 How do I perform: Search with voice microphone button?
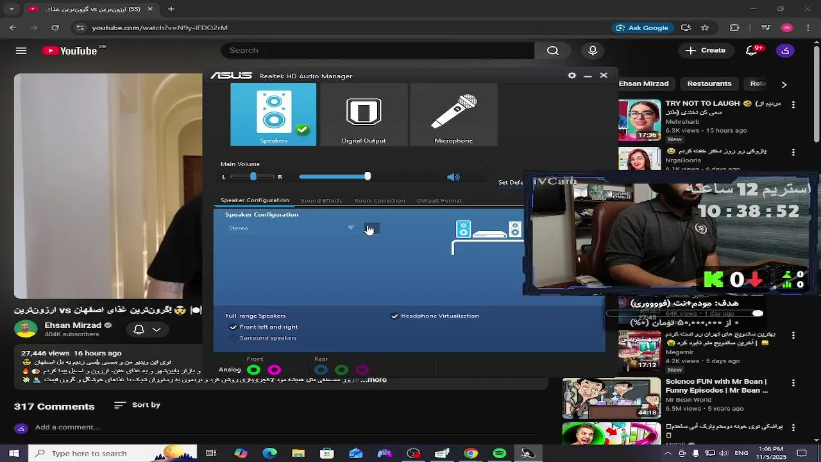pyautogui.click(x=593, y=51)
